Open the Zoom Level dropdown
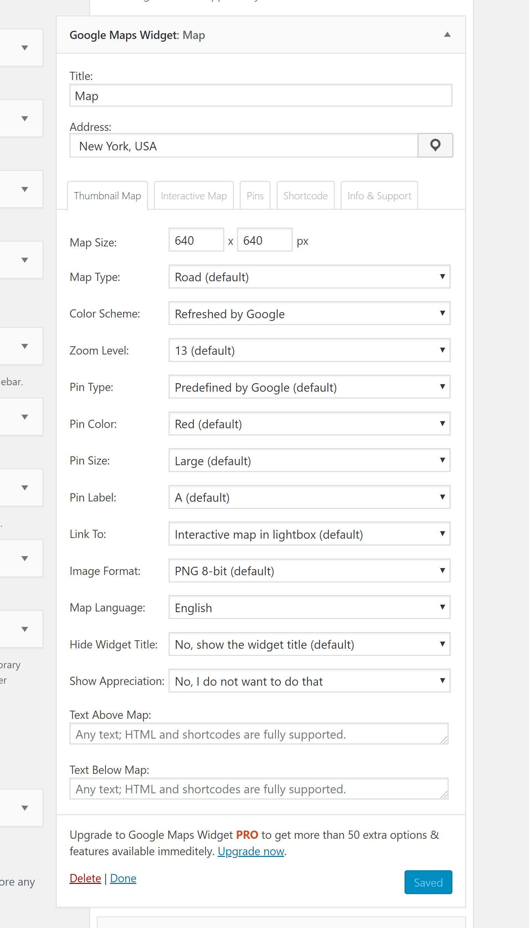This screenshot has width=529, height=928. (x=309, y=350)
